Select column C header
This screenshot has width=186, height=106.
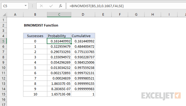coord(59,15)
